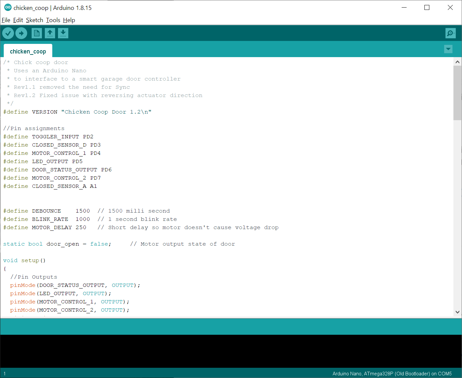Click on "TOGGLER_INPUT PD2" define
Image resolution: width=462 pixels, height=378 pixels.
point(48,137)
